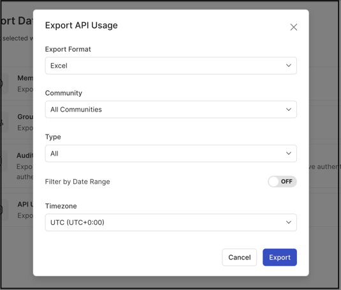
Task: Click the Type field label
Action: (53, 137)
